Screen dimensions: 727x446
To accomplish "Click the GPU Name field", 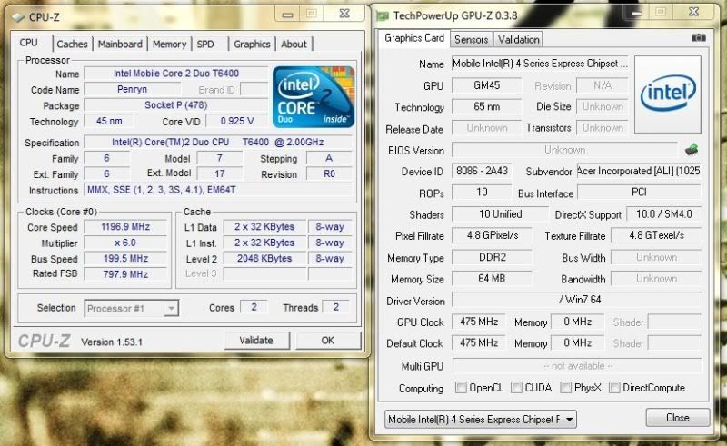I will click(540, 64).
